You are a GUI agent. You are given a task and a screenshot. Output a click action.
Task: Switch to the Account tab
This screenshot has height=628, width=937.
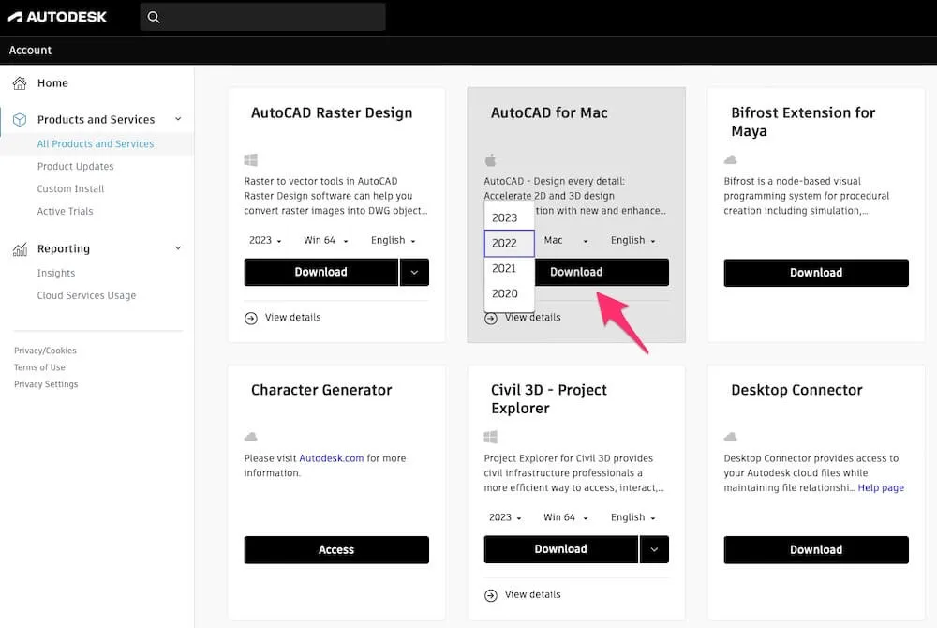tap(29, 50)
